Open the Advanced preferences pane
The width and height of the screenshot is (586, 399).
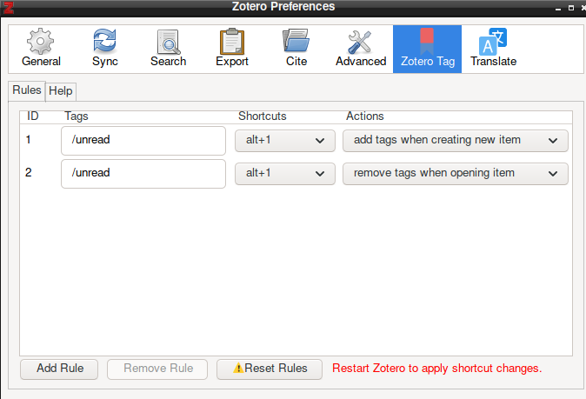pyautogui.click(x=360, y=49)
